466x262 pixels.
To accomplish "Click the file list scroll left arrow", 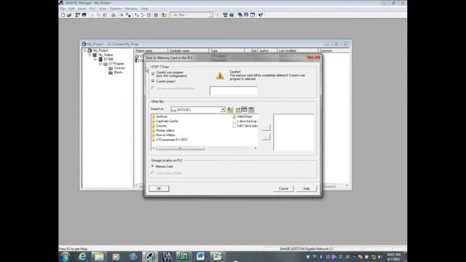I will point(154,148).
